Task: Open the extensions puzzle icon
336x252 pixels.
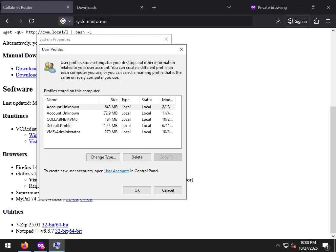Action: point(316,21)
